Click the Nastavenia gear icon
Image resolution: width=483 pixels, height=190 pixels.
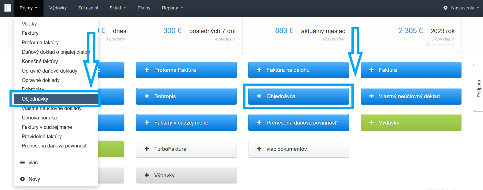(445, 8)
